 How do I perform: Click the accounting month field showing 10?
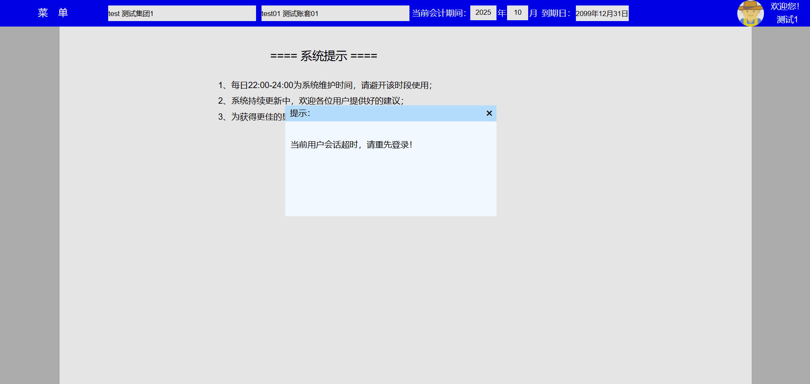517,13
